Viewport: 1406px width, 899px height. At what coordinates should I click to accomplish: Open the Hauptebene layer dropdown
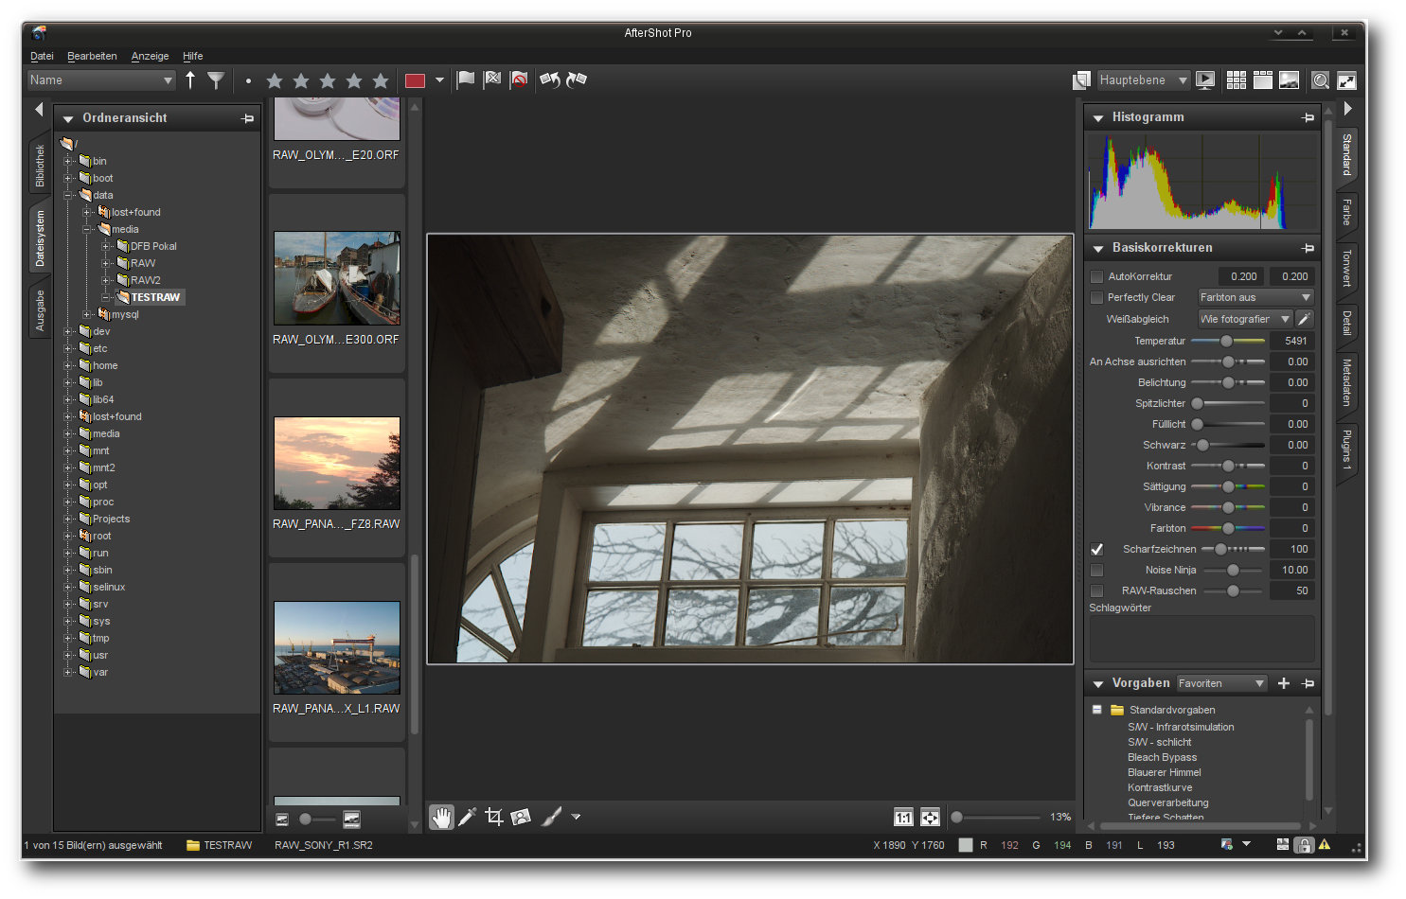pyautogui.click(x=1143, y=80)
